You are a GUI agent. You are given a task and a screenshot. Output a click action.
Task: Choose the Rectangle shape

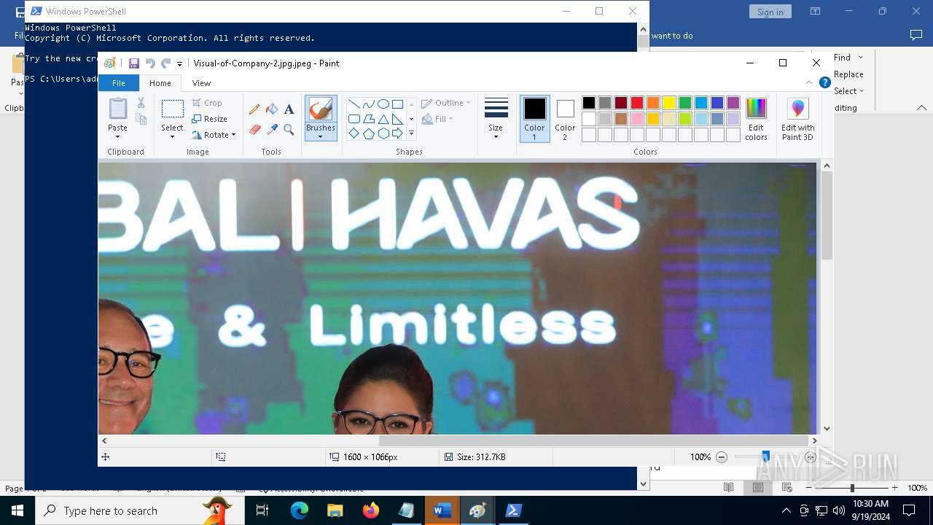click(x=397, y=104)
